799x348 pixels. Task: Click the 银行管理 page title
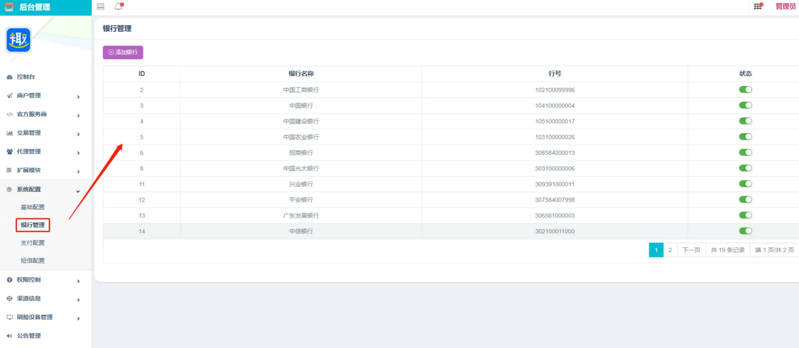point(117,29)
